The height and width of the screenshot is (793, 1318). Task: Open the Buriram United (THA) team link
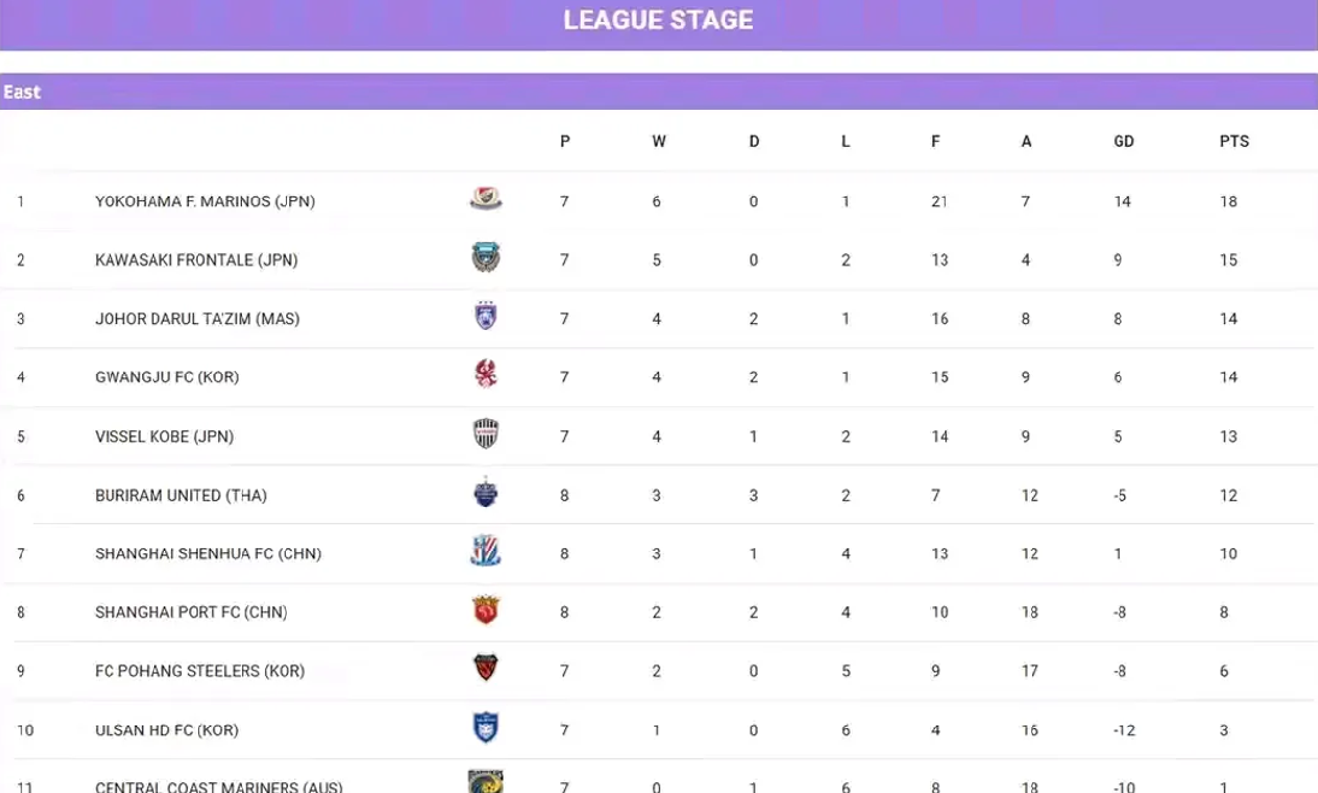(181, 495)
